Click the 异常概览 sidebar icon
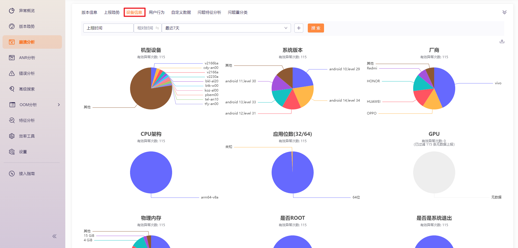This screenshot has height=248, width=518. tap(12, 11)
